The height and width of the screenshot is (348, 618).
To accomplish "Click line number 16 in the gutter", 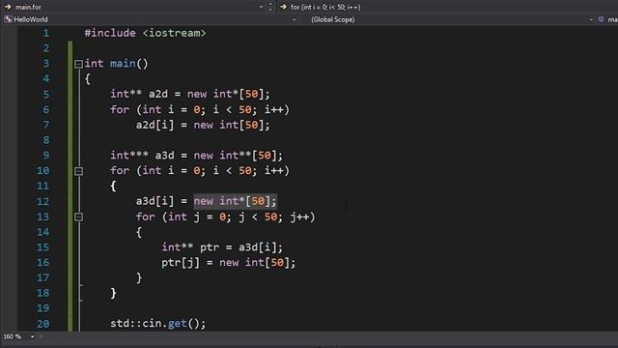I will click(x=42, y=263).
